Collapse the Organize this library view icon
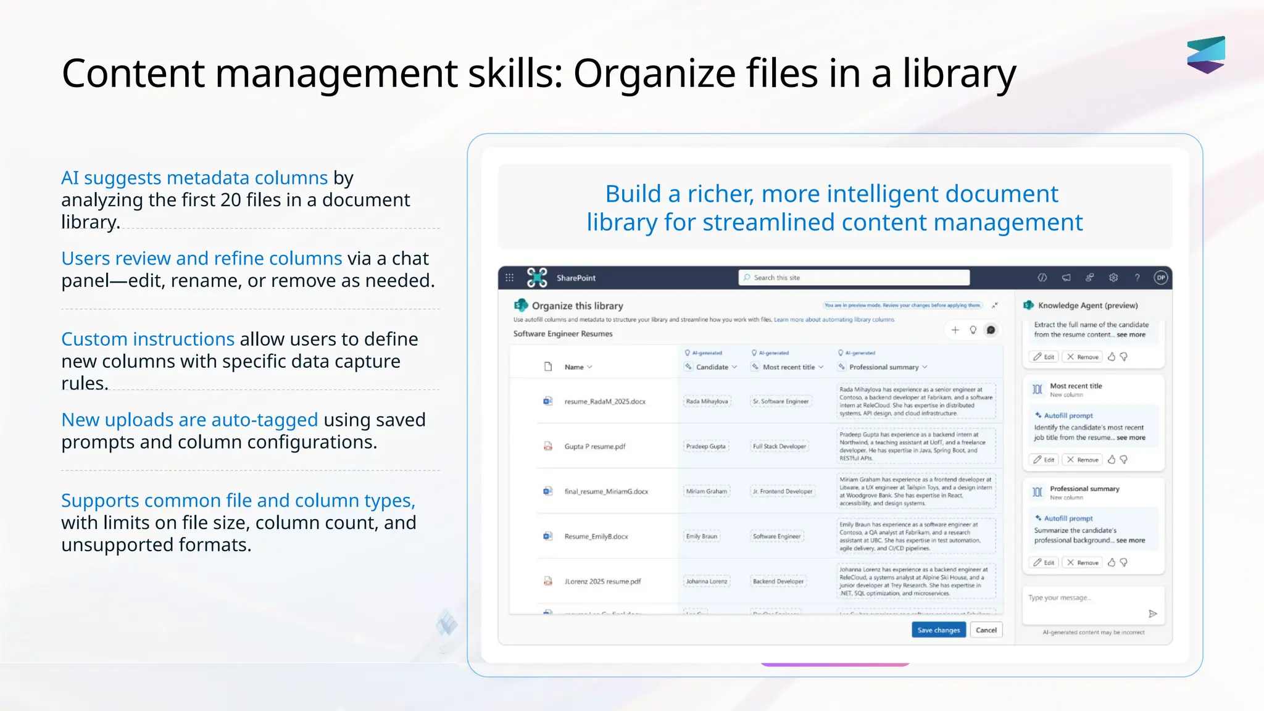 click(x=995, y=306)
